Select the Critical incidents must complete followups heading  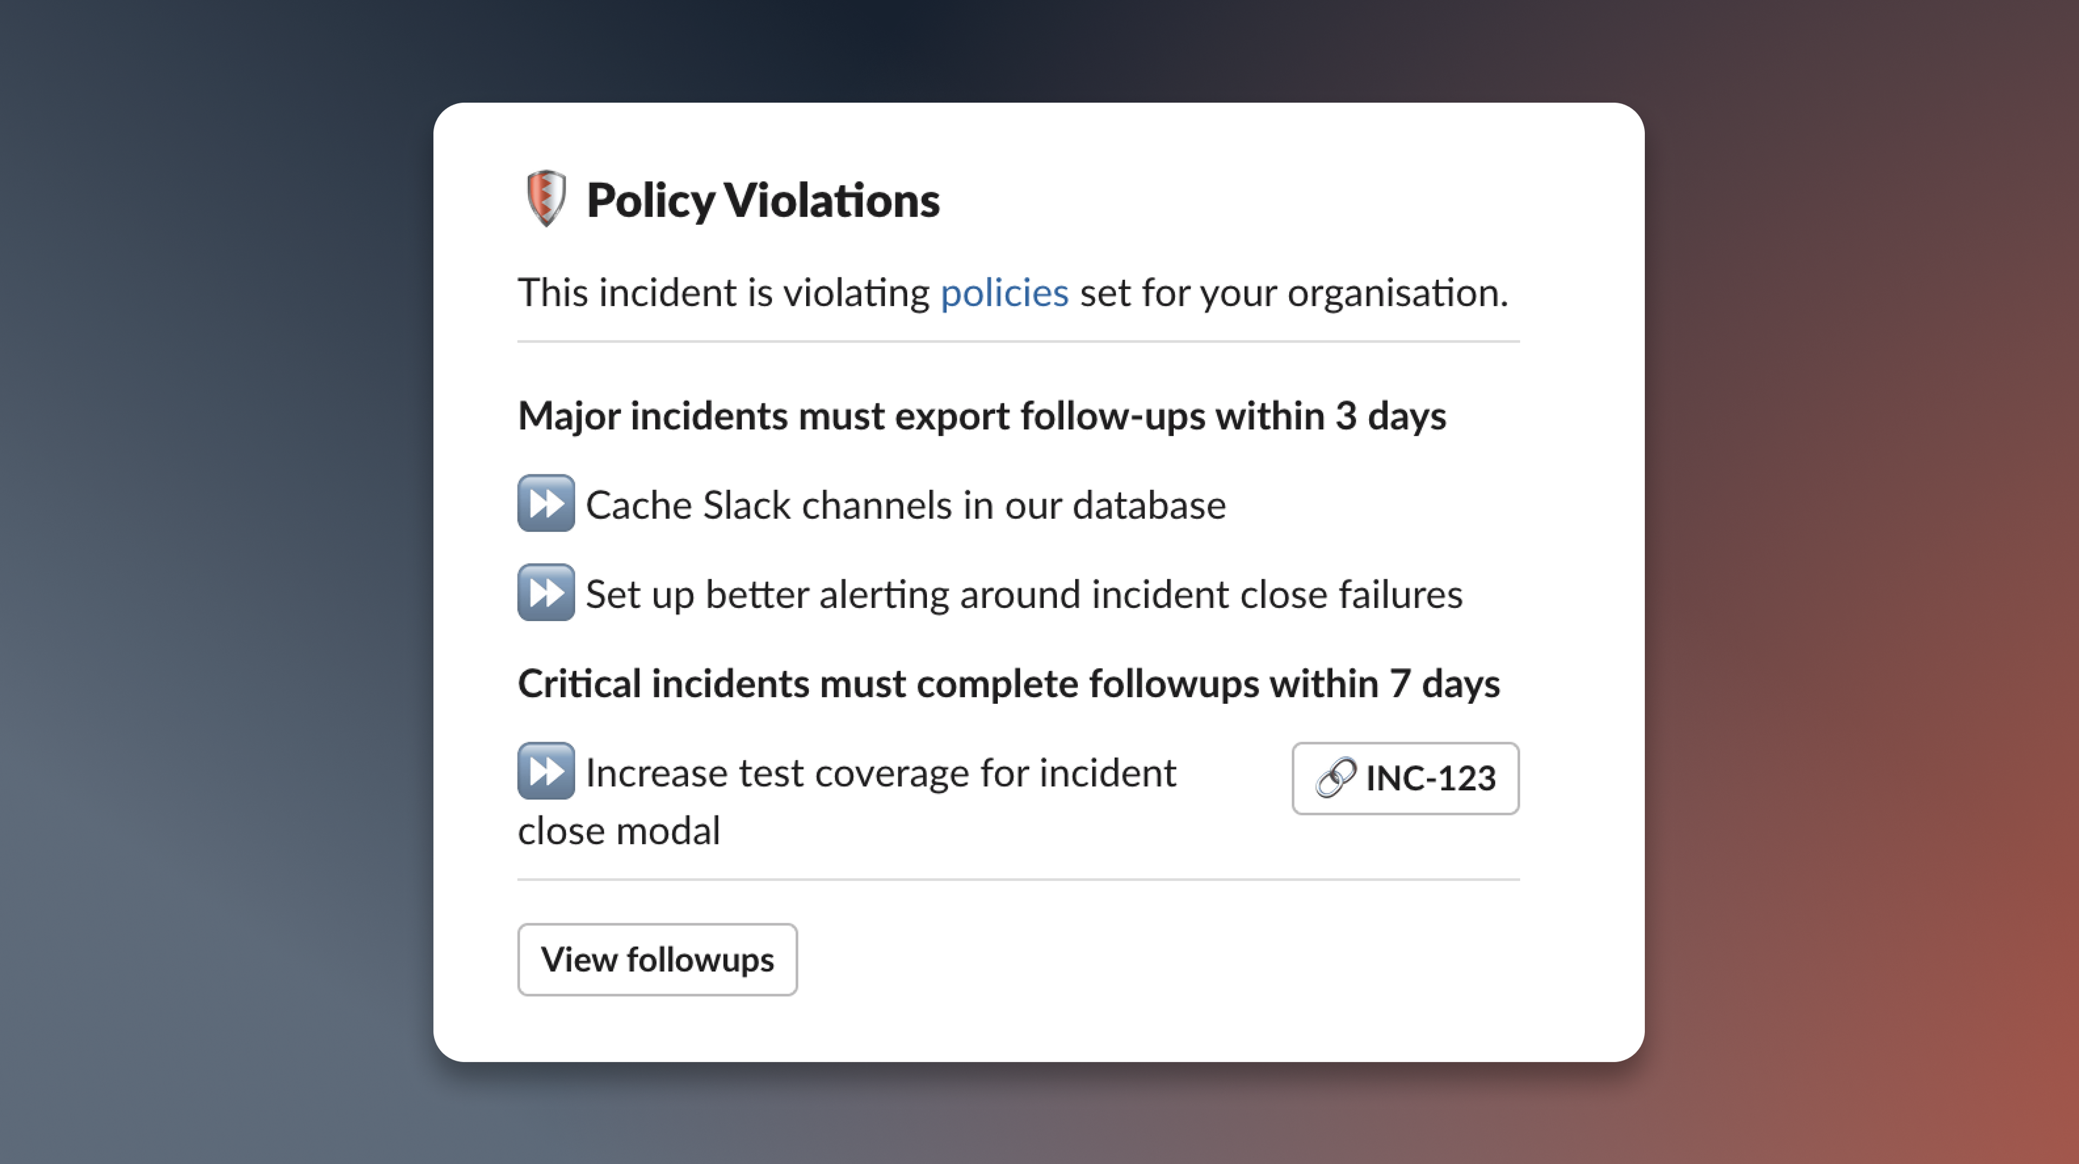click(x=1009, y=684)
